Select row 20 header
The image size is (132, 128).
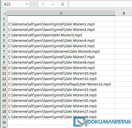click(4, 122)
